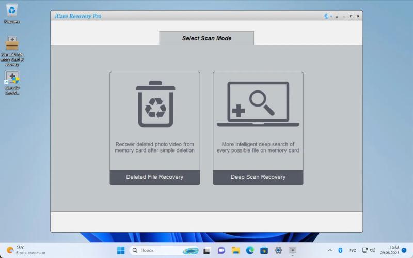Close the iCare Recovery Pro window
This screenshot has height=258, width=413.
tap(358, 16)
